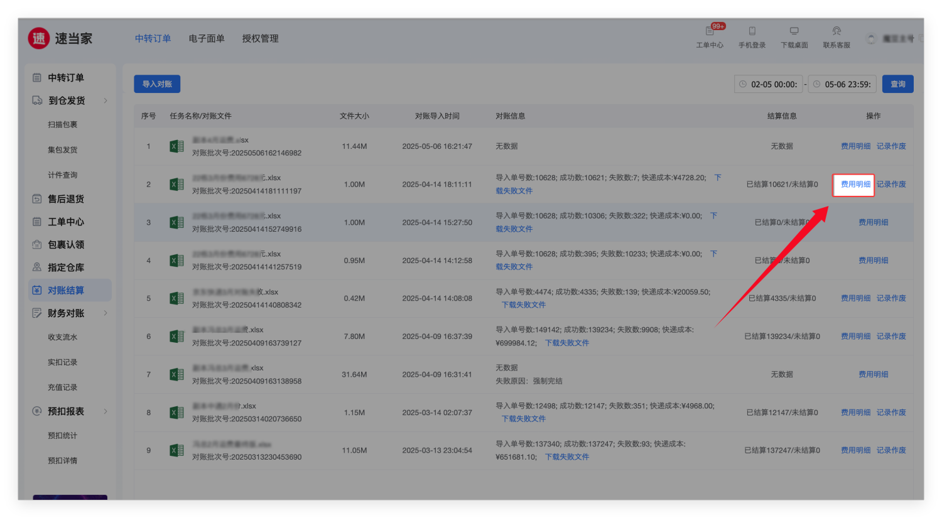The width and height of the screenshot is (942, 518).
Task: Open the 授权管理 top tab
Action: coord(260,38)
